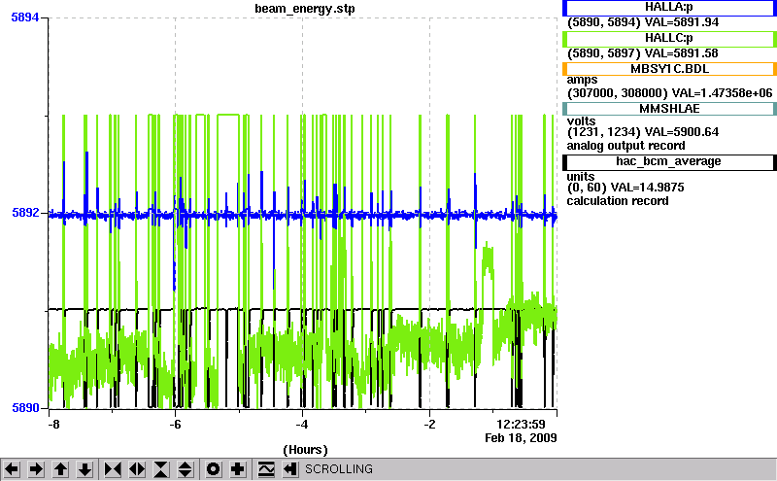Pan the plot right with the right arrow button

click(36, 469)
